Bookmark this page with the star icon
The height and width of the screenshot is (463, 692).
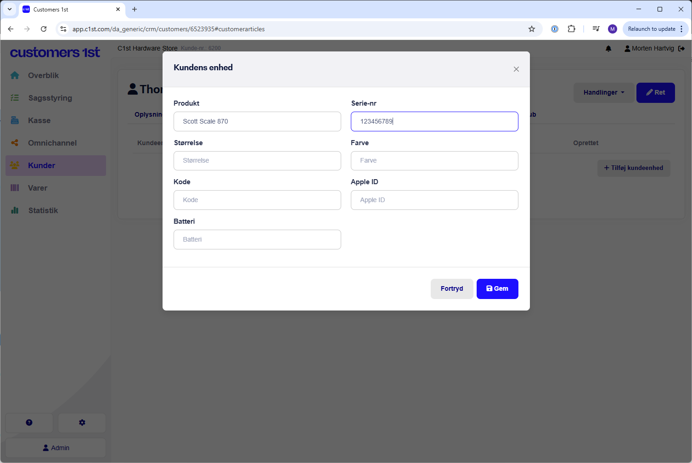click(x=532, y=29)
